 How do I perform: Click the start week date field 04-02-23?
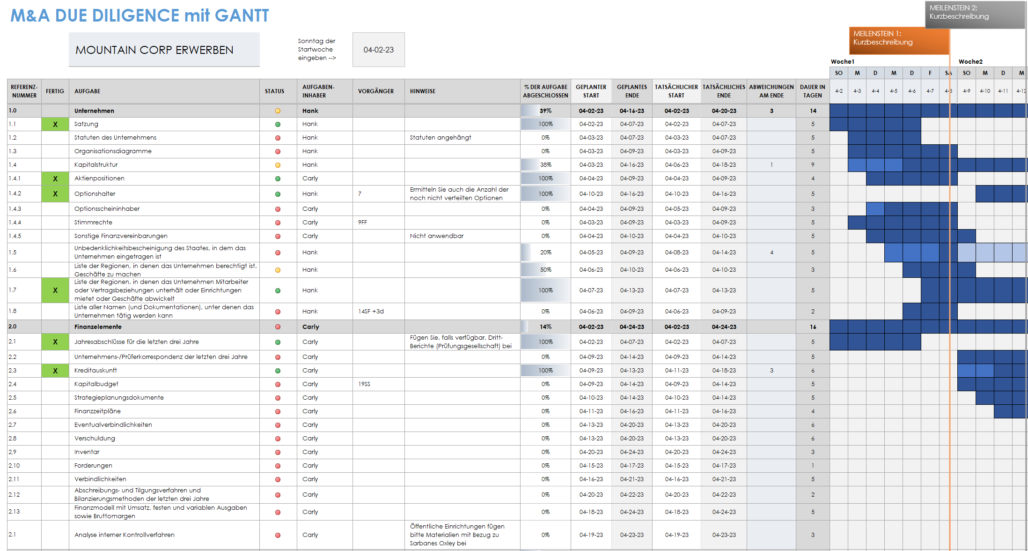(378, 50)
